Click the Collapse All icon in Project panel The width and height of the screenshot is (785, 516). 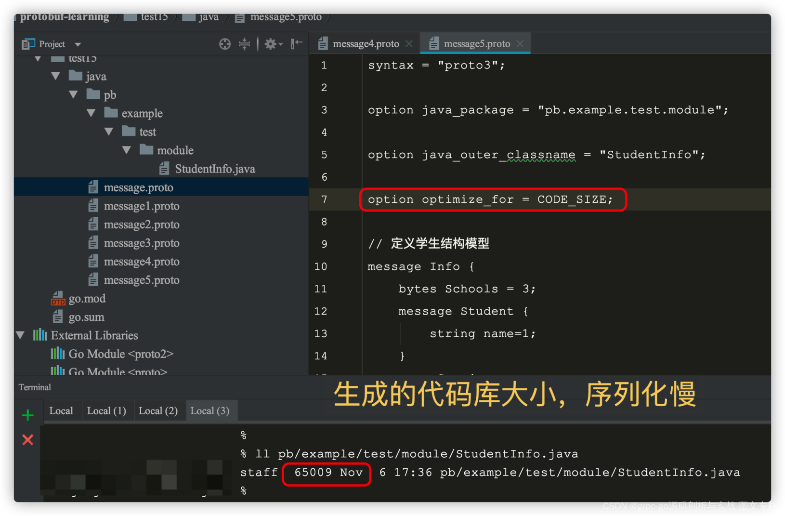pyautogui.click(x=245, y=44)
